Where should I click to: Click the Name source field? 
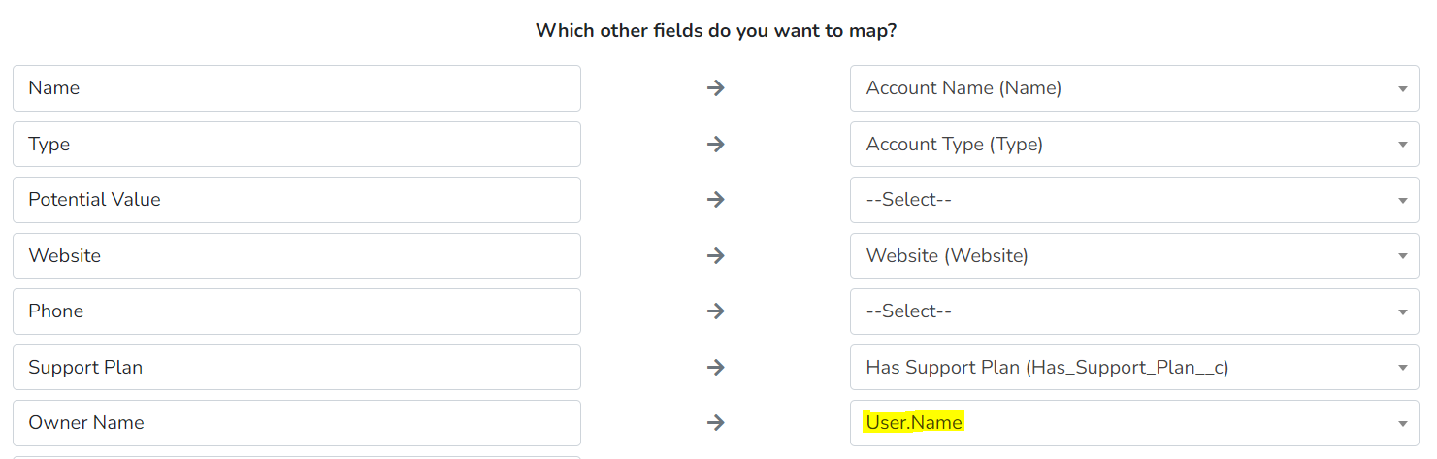296,88
